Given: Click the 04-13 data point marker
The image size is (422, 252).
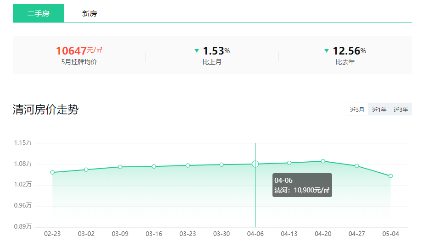Looking at the screenshot, I should click(289, 163).
